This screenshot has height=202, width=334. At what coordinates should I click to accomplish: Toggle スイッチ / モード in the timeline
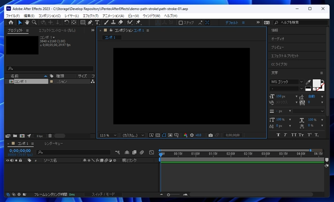pyautogui.click(x=103, y=194)
